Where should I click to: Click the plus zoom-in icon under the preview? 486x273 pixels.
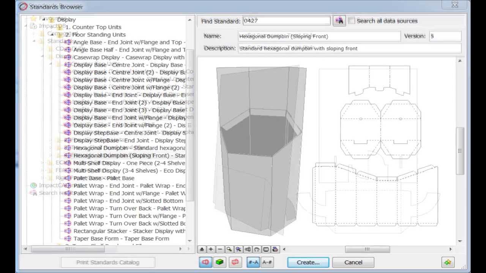211,249
